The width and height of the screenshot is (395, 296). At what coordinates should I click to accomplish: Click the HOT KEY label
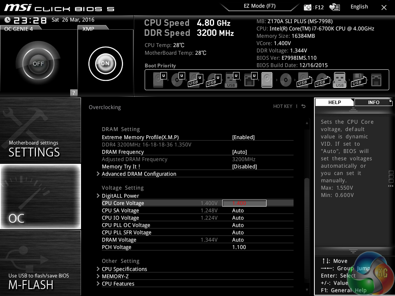(283, 106)
